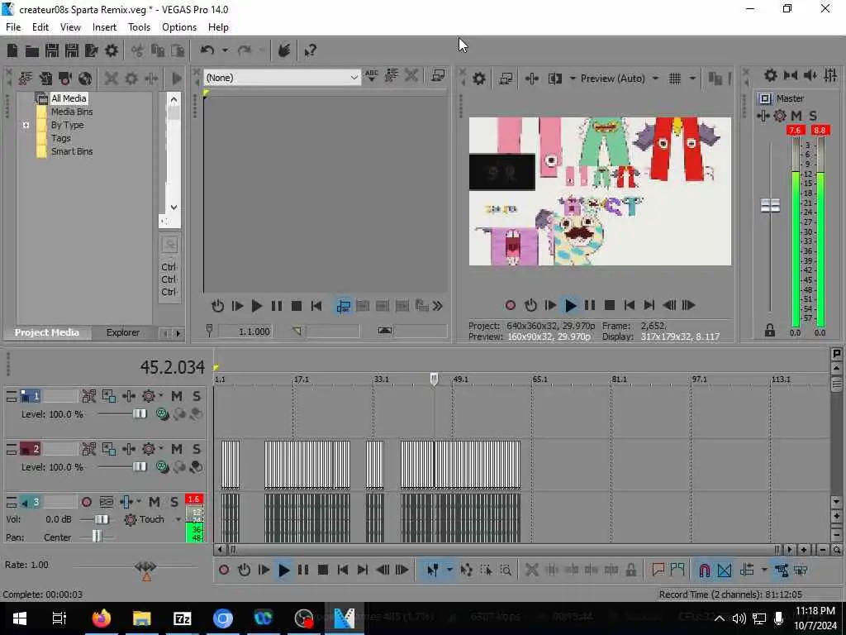Viewport: 846px width, 635px height.
Task: Click the timeline playhead marker
Action: pyautogui.click(x=435, y=379)
